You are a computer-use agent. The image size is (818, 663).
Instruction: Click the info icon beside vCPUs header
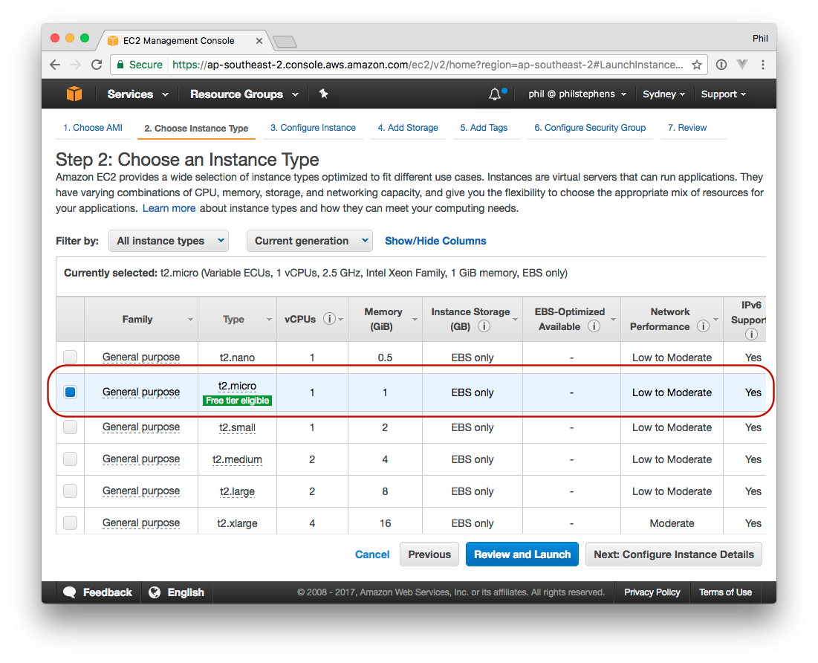click(x=330, y=320)
